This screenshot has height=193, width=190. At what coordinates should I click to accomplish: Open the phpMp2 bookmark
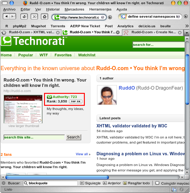(x=19, y=26)
